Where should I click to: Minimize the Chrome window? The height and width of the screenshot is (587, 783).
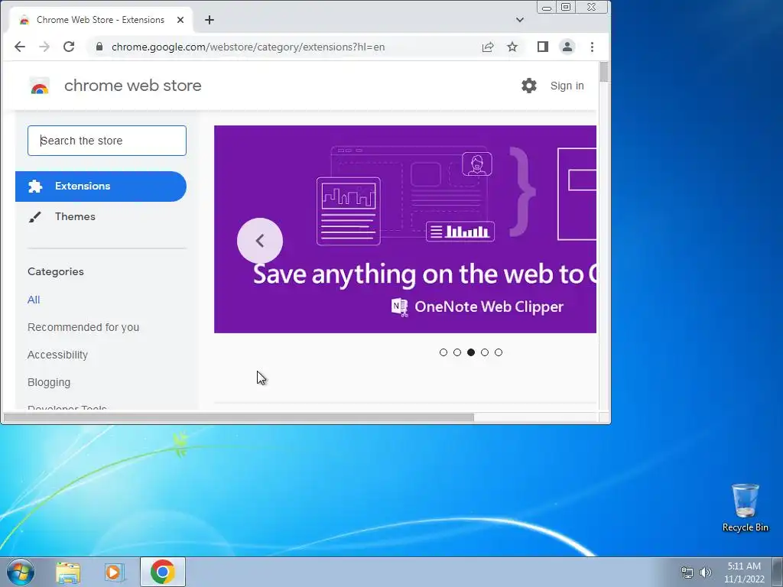click(x=547, y=8)
